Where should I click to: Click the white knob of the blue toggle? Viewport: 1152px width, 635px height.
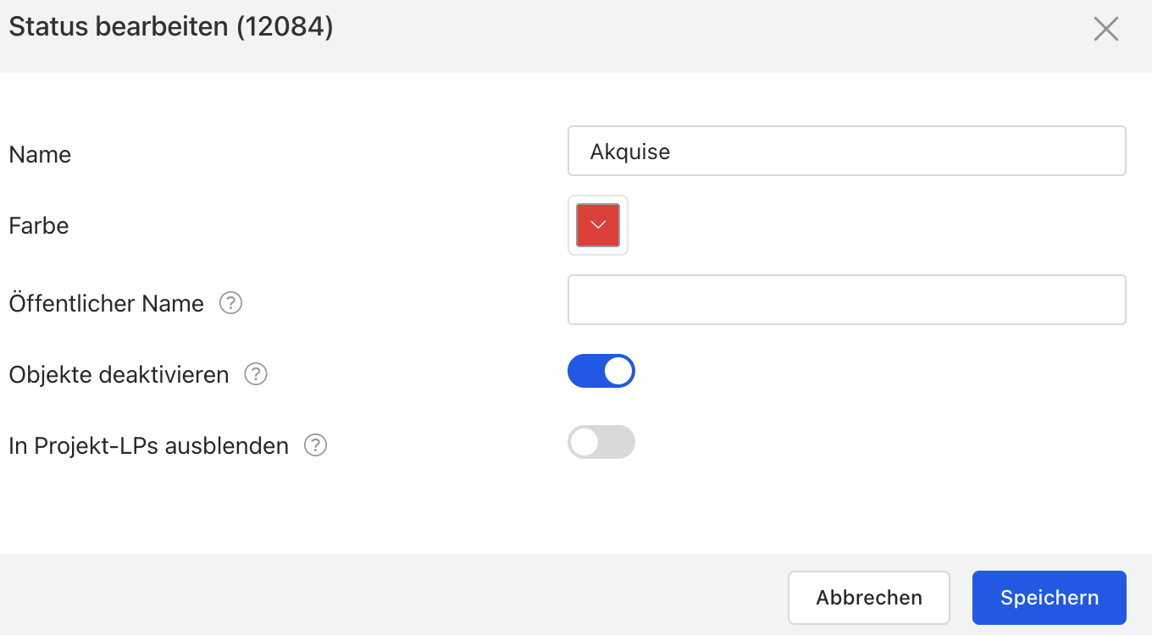pos(618,371)
